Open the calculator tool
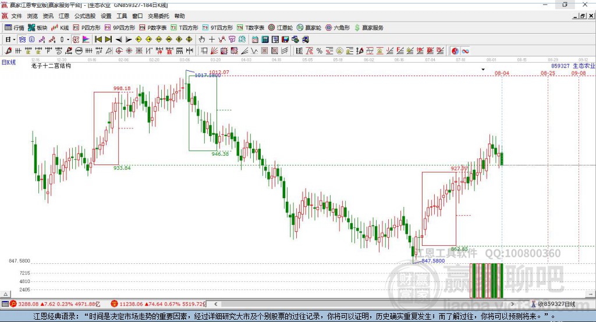596x322 pixels. pyautogui.click(x=265, y=40)
